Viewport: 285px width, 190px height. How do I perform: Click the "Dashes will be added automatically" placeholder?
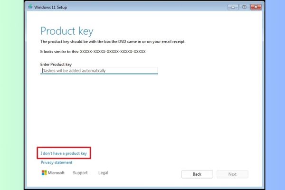(x=74, y=71)
